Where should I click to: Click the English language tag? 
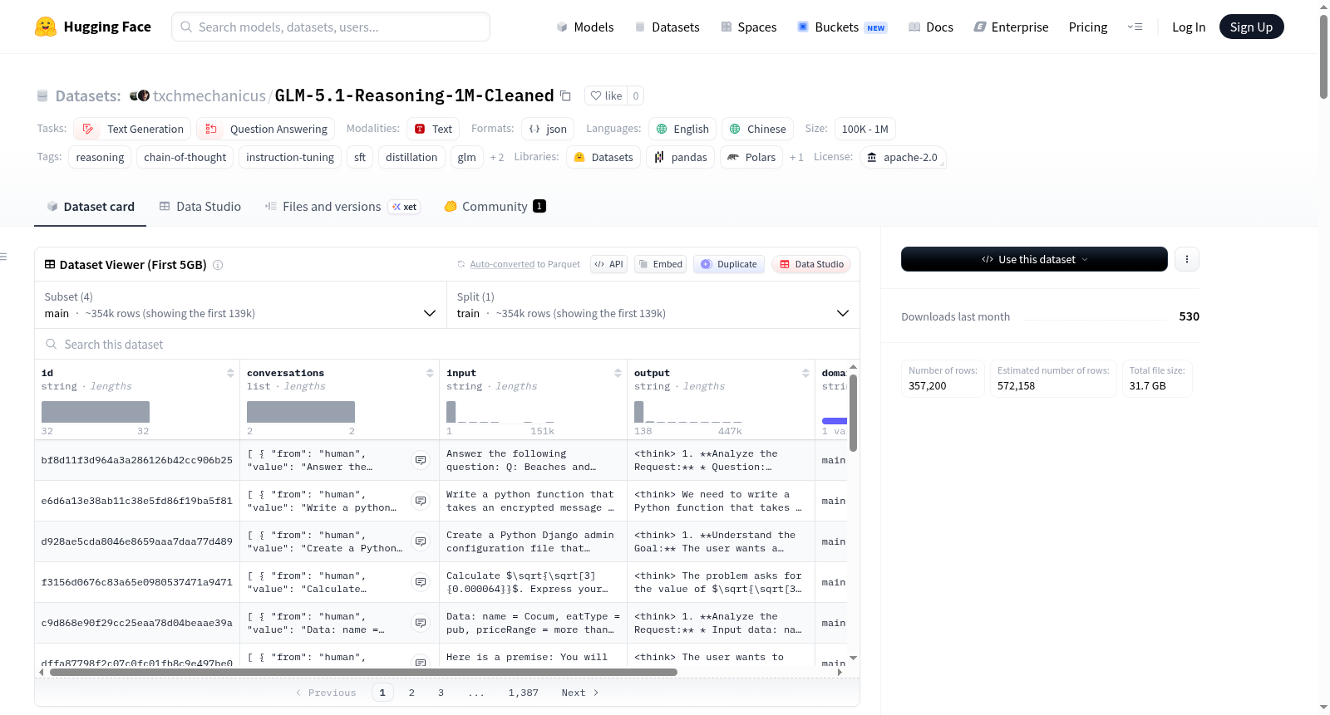click(682, 129)
